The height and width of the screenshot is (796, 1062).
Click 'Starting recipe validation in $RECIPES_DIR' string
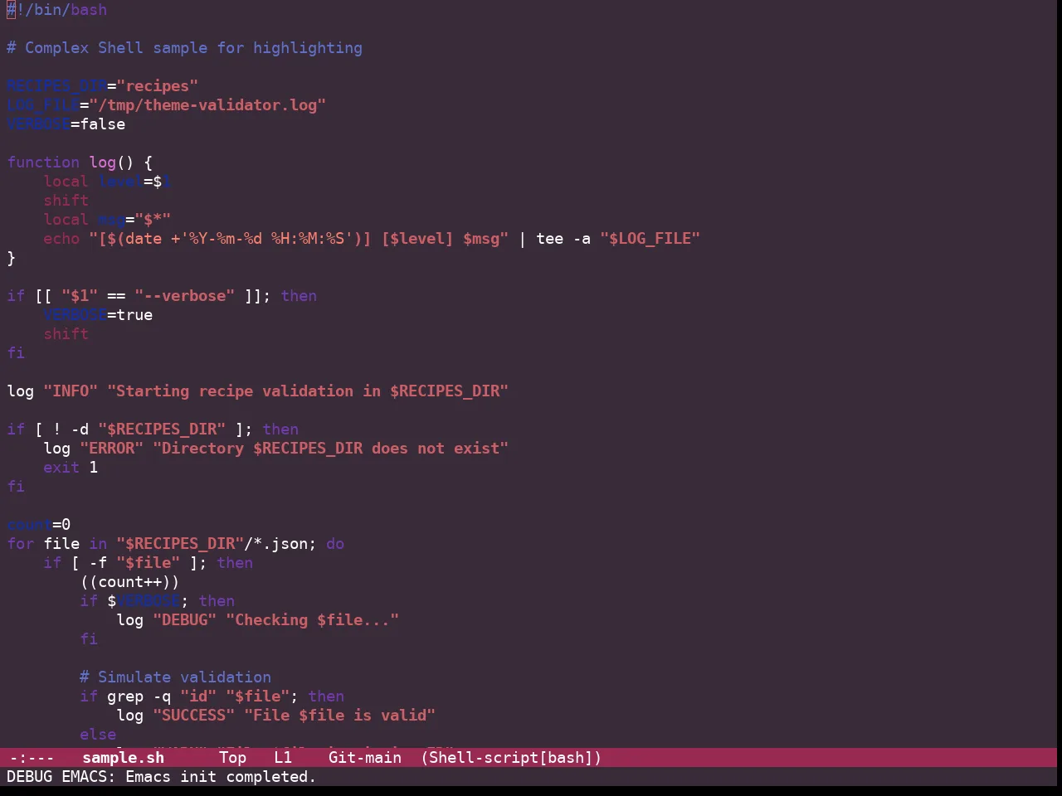pyautogui.click(x=308, y=391)
